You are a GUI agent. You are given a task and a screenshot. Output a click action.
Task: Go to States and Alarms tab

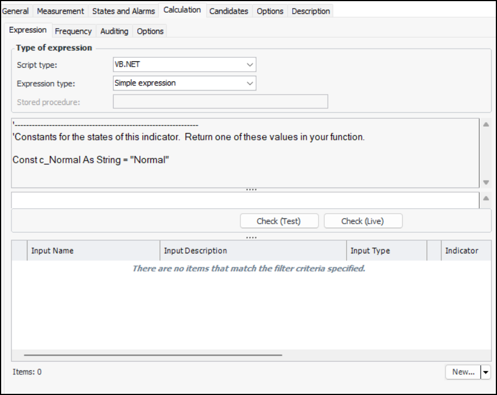(123, 11)
